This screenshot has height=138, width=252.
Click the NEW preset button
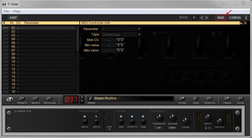(x=196, y=98)
